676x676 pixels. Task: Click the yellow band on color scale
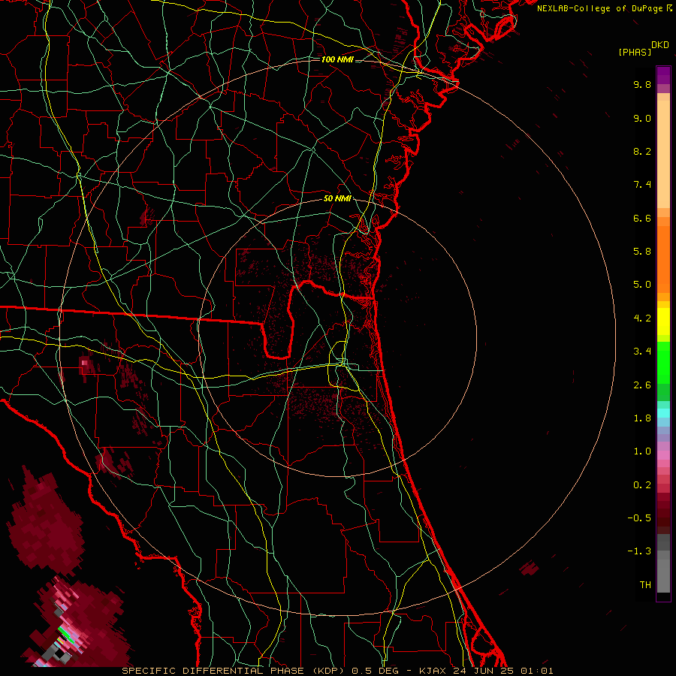click(x=663, y=321)
